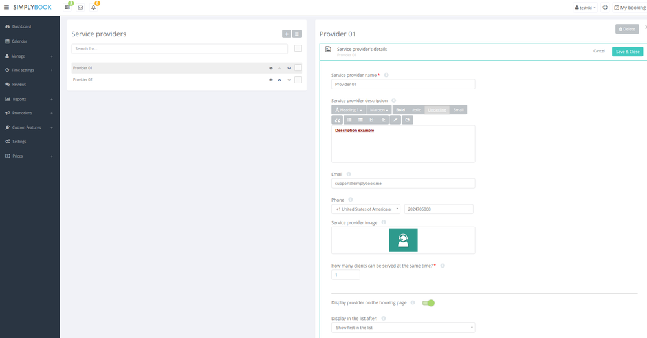The height and width of the screenshot is (338, 647).
Task: Toggle Display provider on the booking page
Action: [x=428, y=302]
